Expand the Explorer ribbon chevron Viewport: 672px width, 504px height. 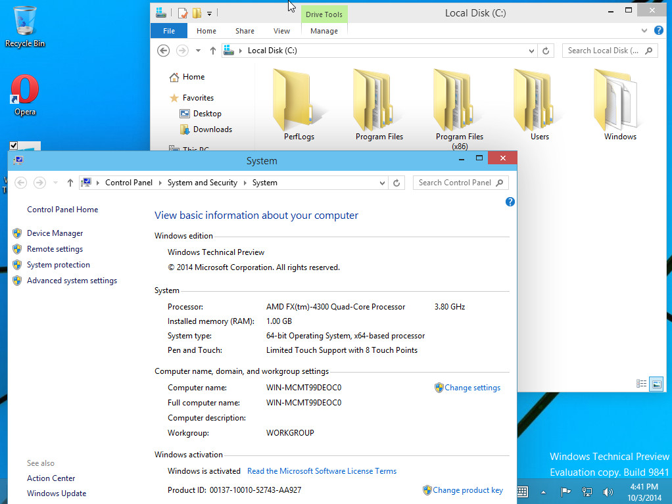tap(644, 30)
